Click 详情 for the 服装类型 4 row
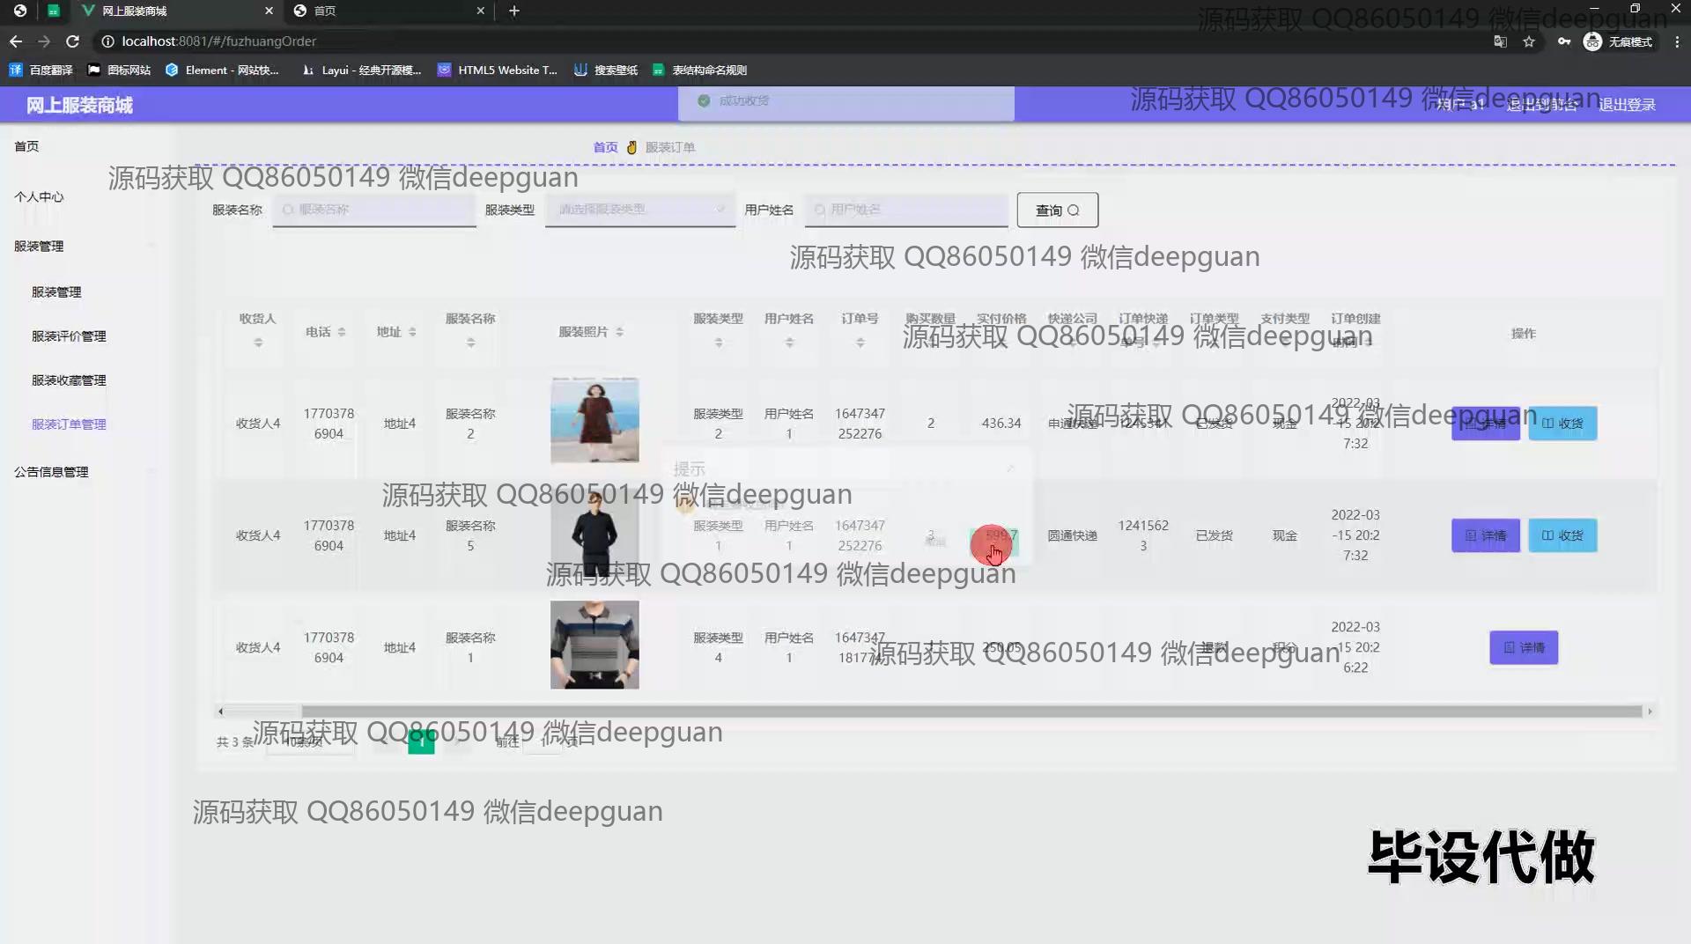Image resolution: width=1691 pixels, height=944 pixels. coord(1524,647)
